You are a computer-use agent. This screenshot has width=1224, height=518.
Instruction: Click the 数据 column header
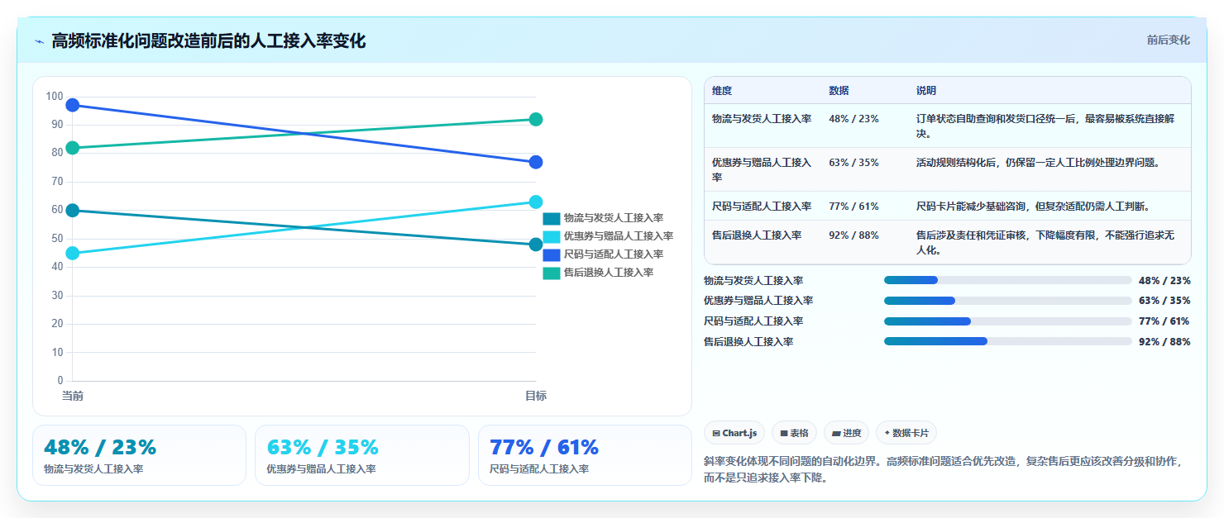(839, 91)
